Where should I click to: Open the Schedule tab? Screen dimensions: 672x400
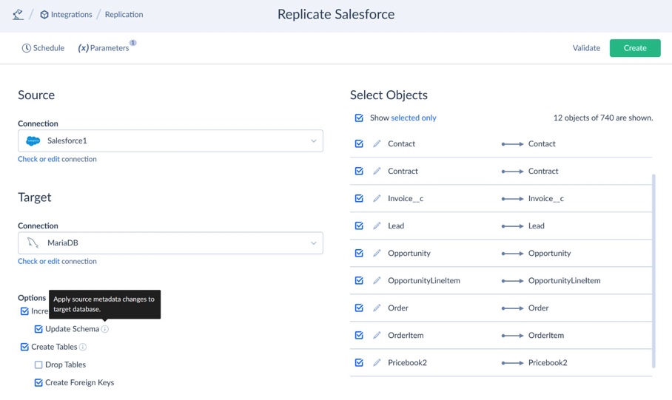point(43,48)
